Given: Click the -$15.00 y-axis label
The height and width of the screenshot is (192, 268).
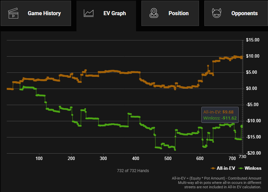Looking at the screenshot, I should (x=253, y=137).
